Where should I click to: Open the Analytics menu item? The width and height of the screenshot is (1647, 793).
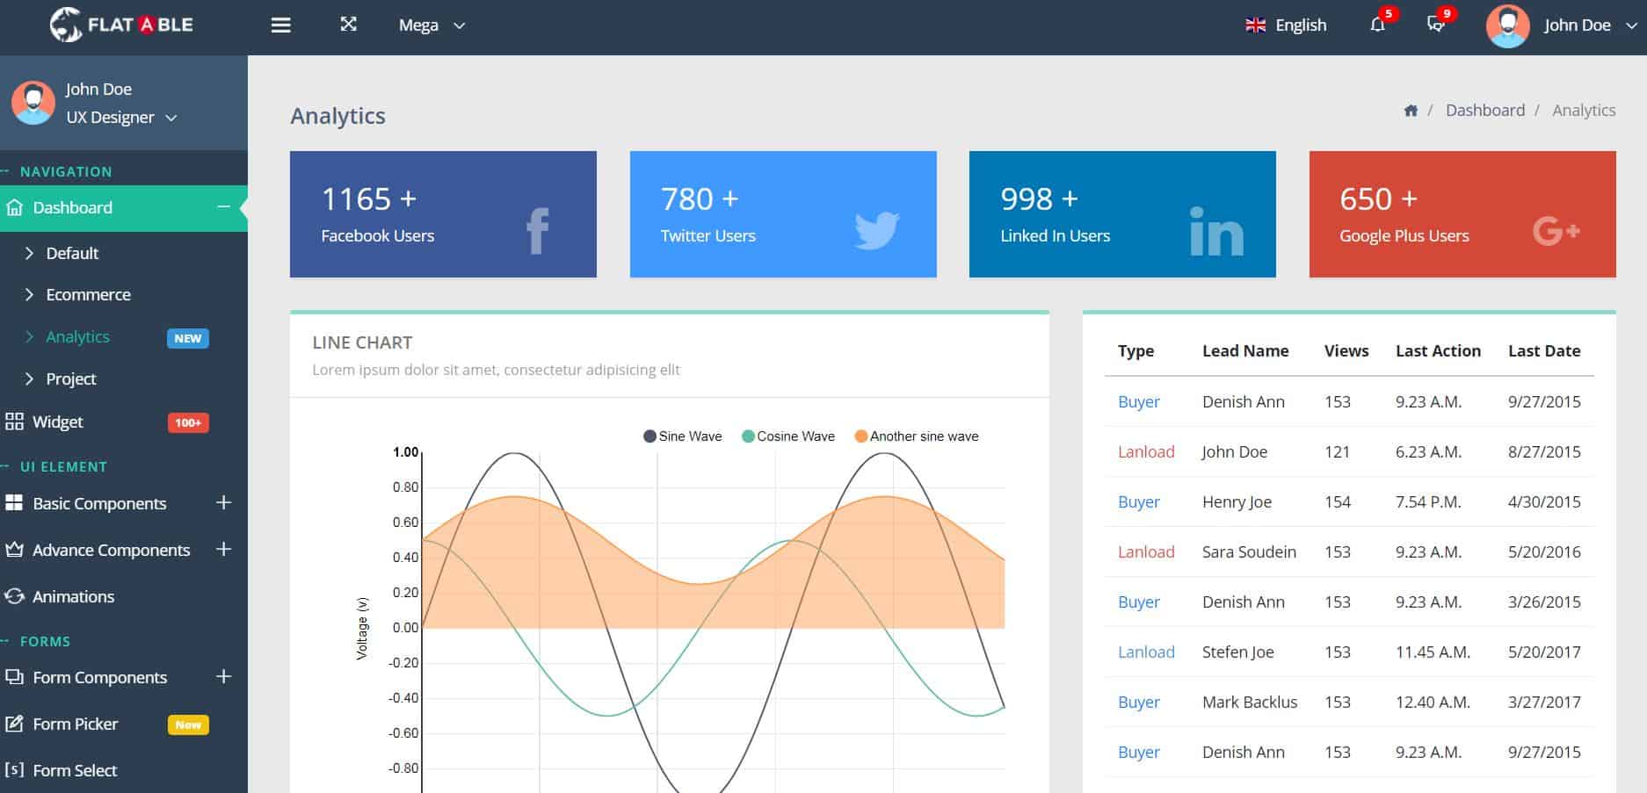(77, 336)
